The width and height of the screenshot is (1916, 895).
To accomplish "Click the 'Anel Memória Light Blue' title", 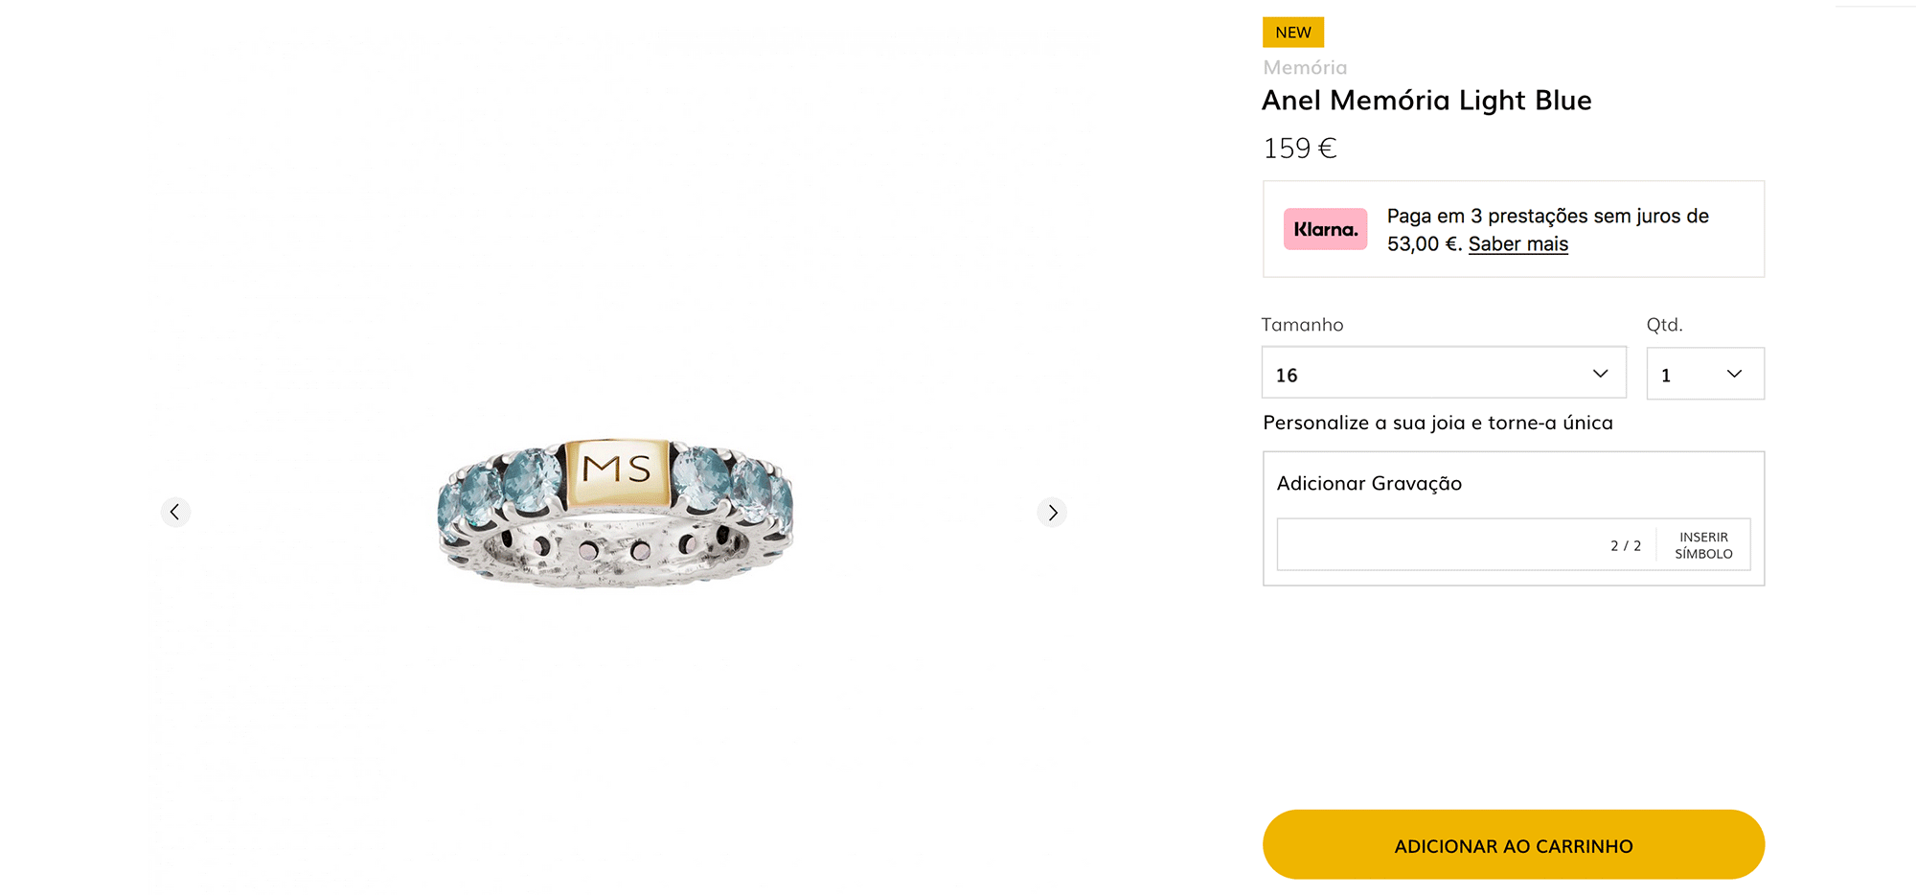I will click(x=1426, y=101).
